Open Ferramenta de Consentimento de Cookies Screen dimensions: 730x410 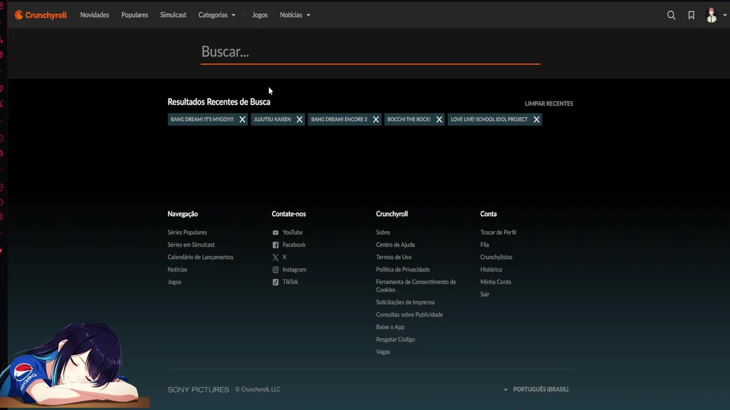point(416,286)
